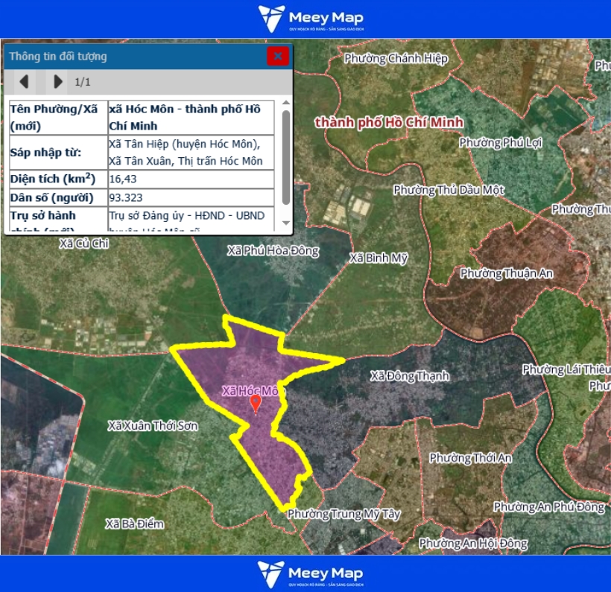Click the Phường Thuận An map label
The height and width of the screenshot is (592, 611).
click(507, 273)
